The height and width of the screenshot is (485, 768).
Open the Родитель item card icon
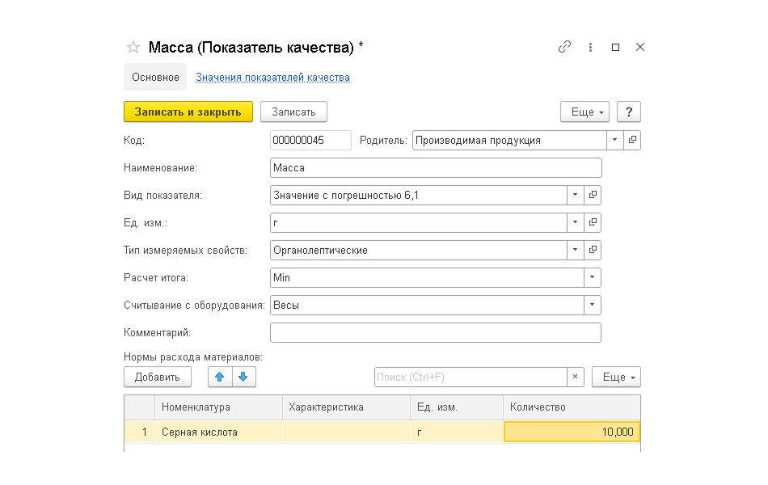(x=632, y=140)
